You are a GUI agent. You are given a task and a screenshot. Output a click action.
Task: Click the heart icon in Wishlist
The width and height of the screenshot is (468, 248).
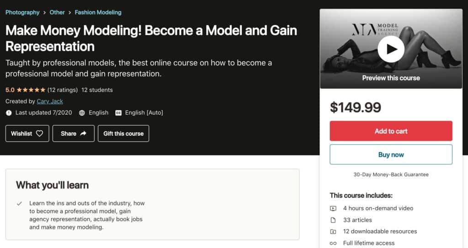point(39,134)
